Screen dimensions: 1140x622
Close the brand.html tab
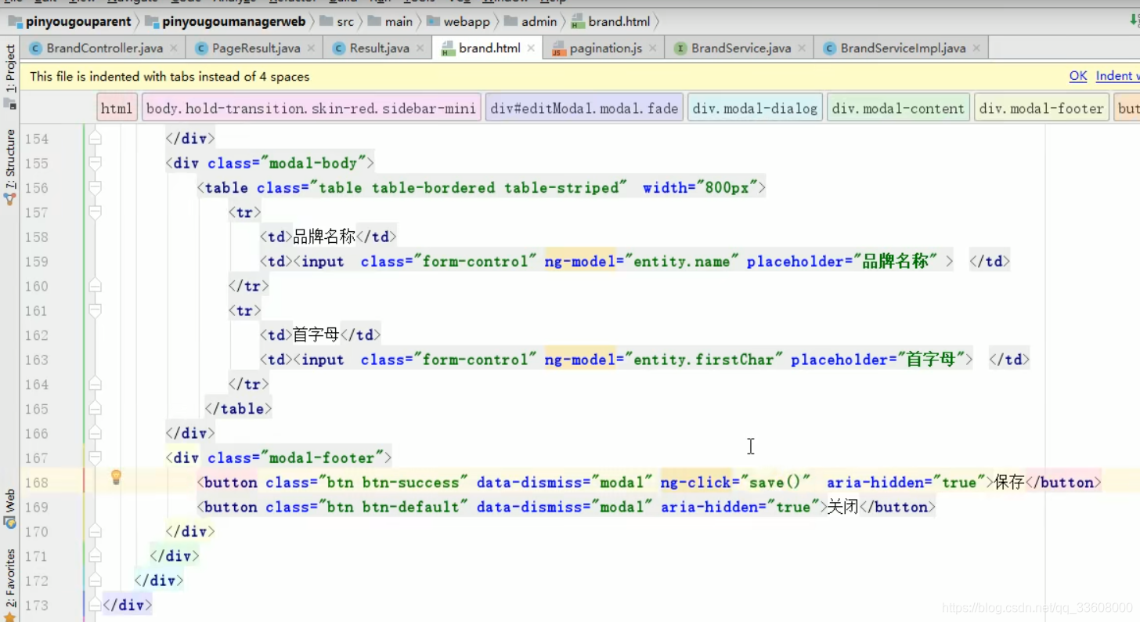pyautogui.click(x=531, y=49)
